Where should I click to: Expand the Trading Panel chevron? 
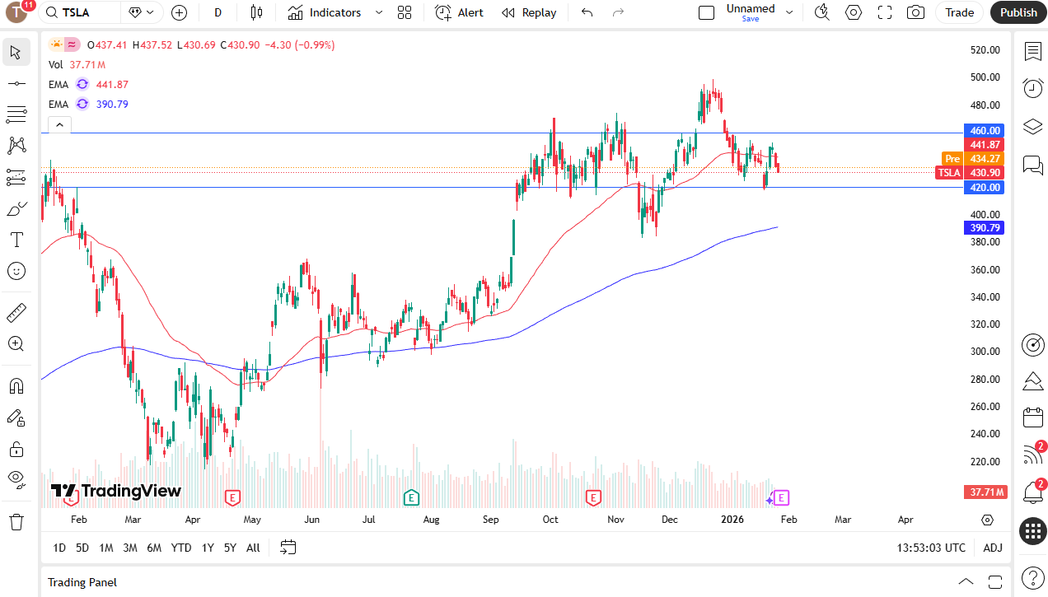966,581
